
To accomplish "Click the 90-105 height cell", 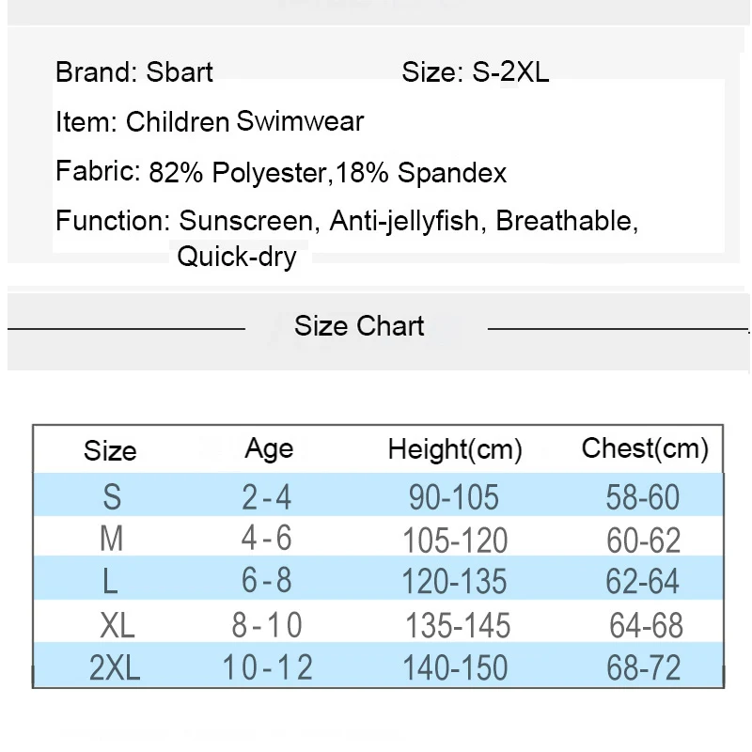I will (x=454, y=497).
